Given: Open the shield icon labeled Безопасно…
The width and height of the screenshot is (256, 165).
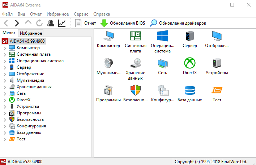Looking at the screenshot, I should (x=136, y=90).
